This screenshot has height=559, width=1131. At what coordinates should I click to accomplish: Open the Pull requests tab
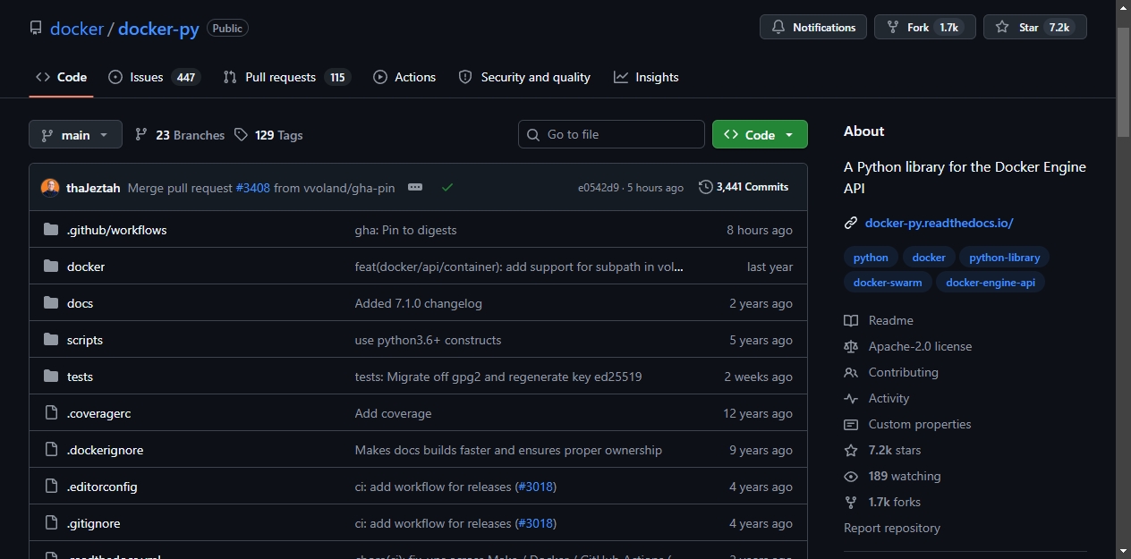[286, 77]
